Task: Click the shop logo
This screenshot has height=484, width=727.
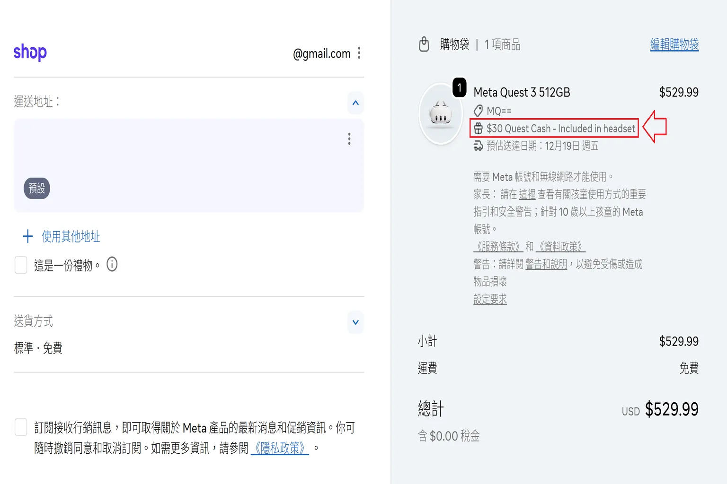Action: (30, 52)
